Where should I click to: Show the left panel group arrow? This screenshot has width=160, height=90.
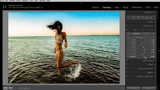pos(1,50)
